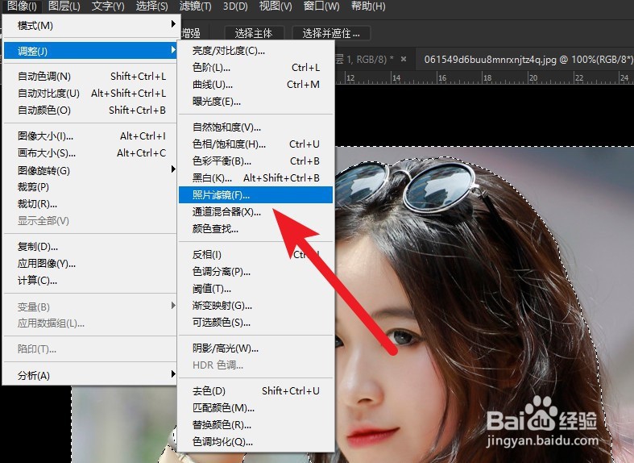Choose 自动对比度(U) command
The image size is (634, 463).
pyautogui.click(x=89, y=93)
